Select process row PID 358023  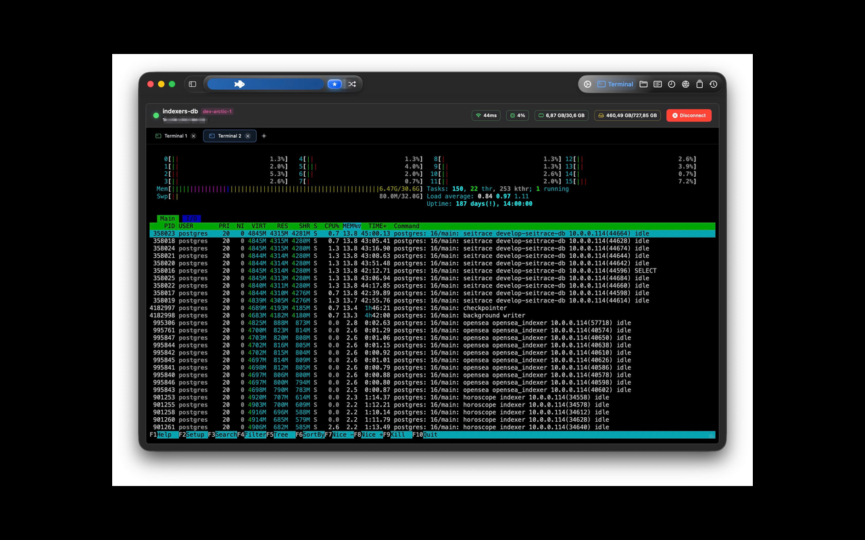(432, 234)
